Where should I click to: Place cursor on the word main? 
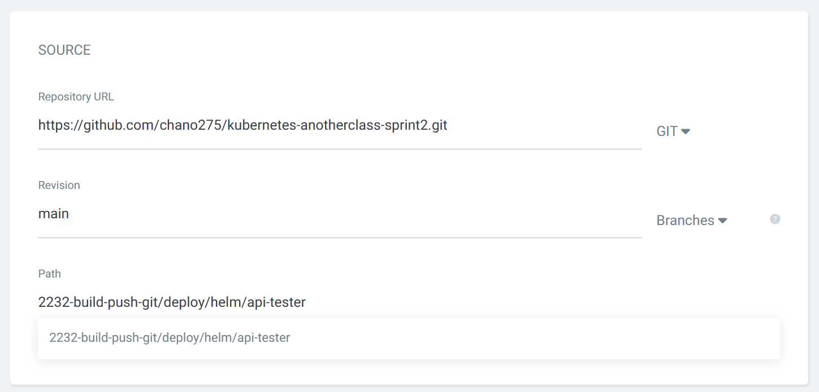tap(54, 214)
